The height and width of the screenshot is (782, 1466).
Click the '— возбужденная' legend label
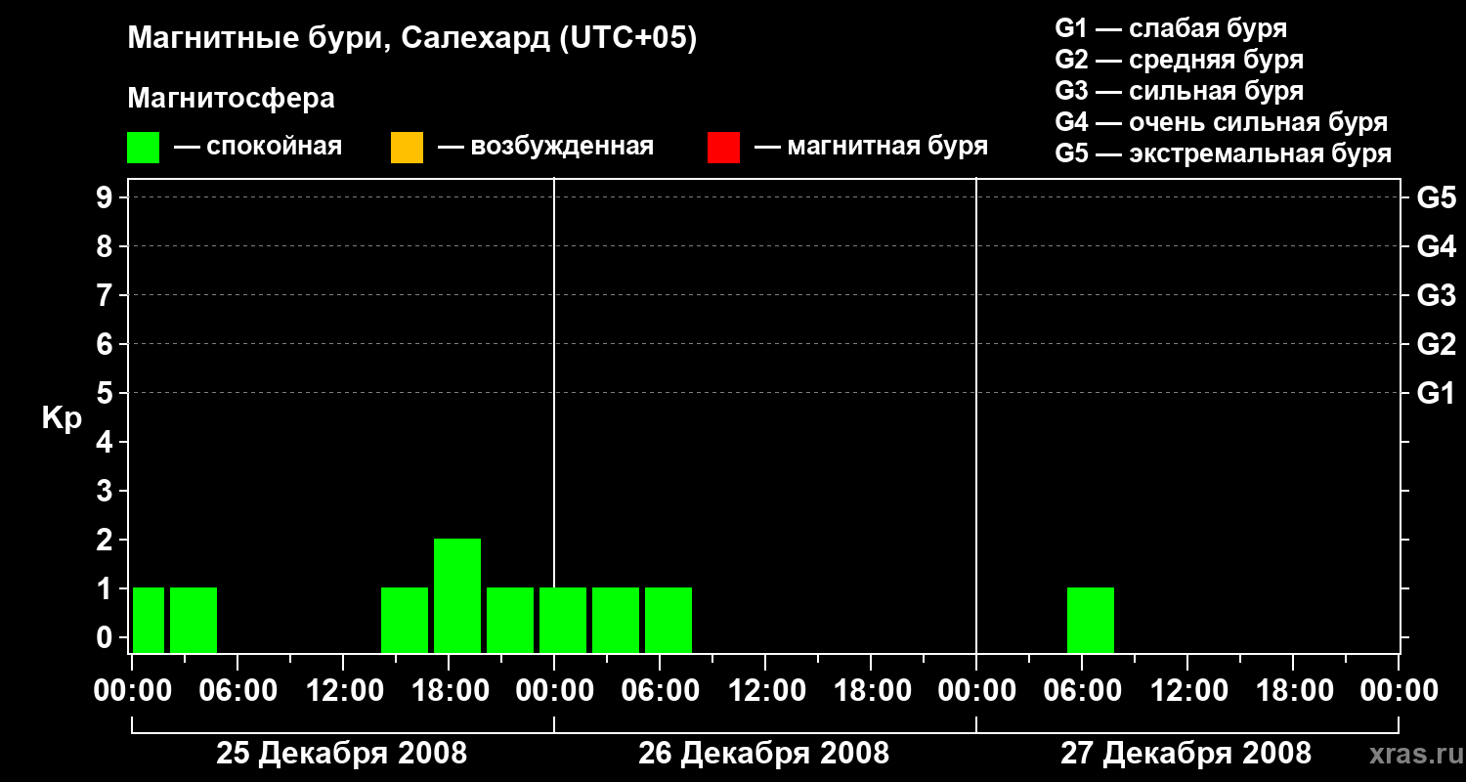pos(545,148)
